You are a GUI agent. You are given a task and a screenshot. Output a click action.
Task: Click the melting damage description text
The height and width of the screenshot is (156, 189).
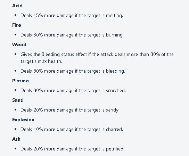tap(72, 16)
